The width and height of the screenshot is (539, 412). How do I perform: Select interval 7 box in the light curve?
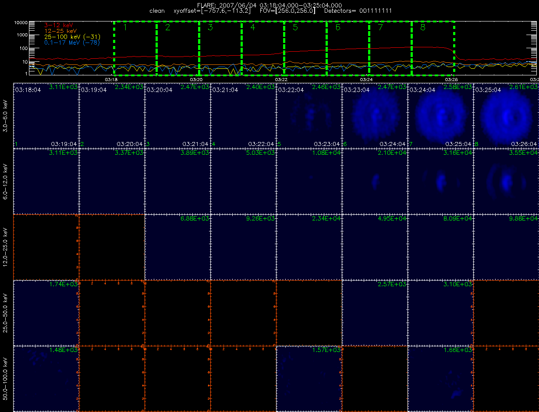390,47
